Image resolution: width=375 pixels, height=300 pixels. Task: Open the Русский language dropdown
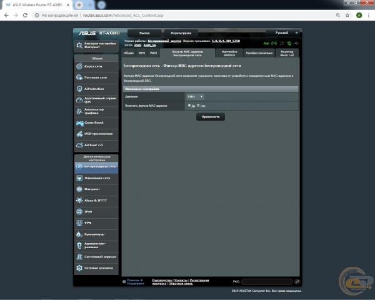(284, 32)
